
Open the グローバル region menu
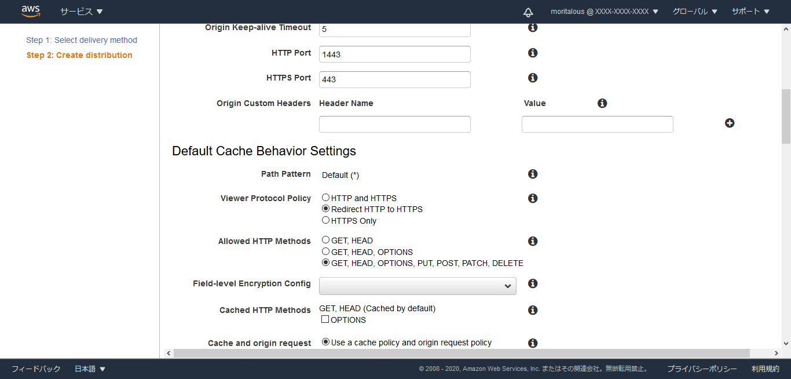tap(694, 12)
